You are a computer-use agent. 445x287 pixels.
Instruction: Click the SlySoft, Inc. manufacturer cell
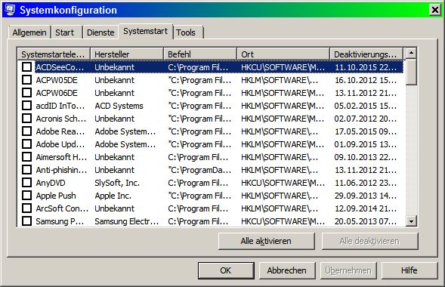[x=117, y=183]
